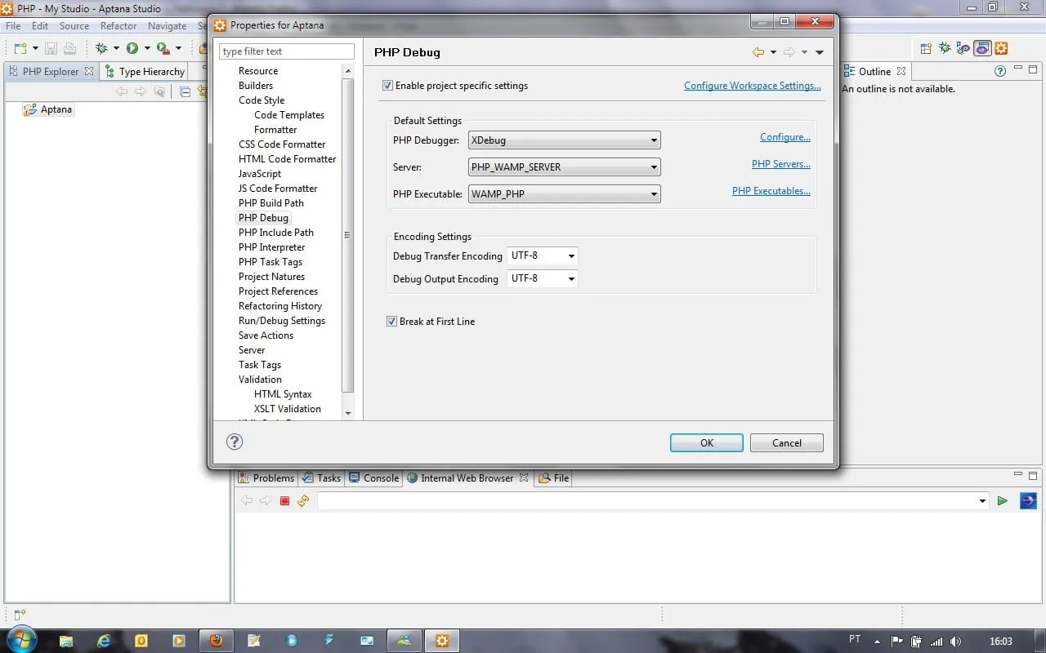This screenshot has width=1046, height=653.
Task: Open the dialog view menu dropdown arrow
Action: coord(820,52)
